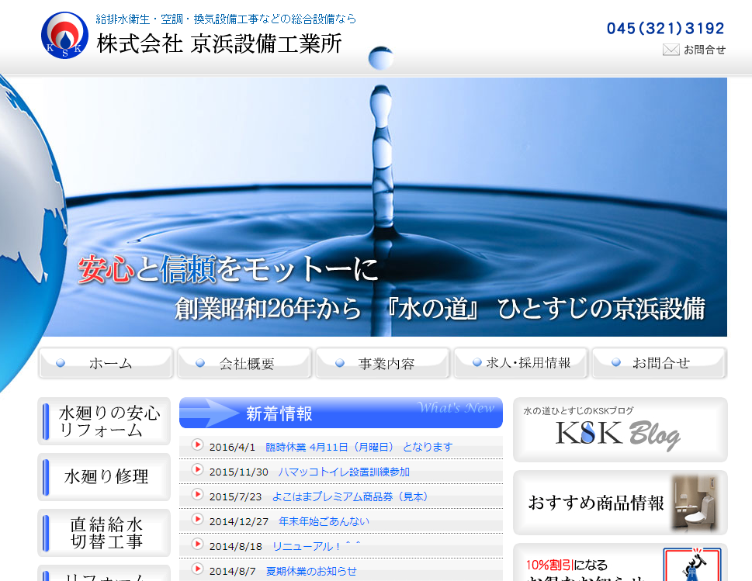Open the 求人・採用情報 navigation tab

pos(521,363)
